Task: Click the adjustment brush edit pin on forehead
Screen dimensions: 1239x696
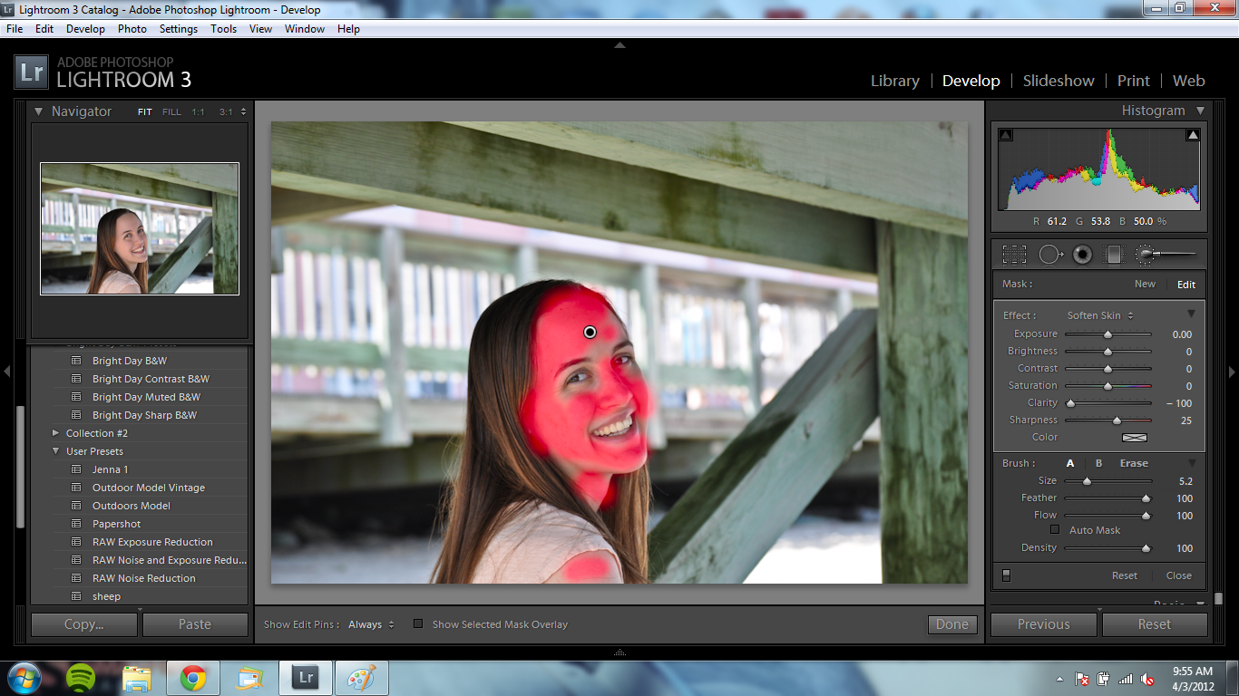Action: tap(590, 333)
